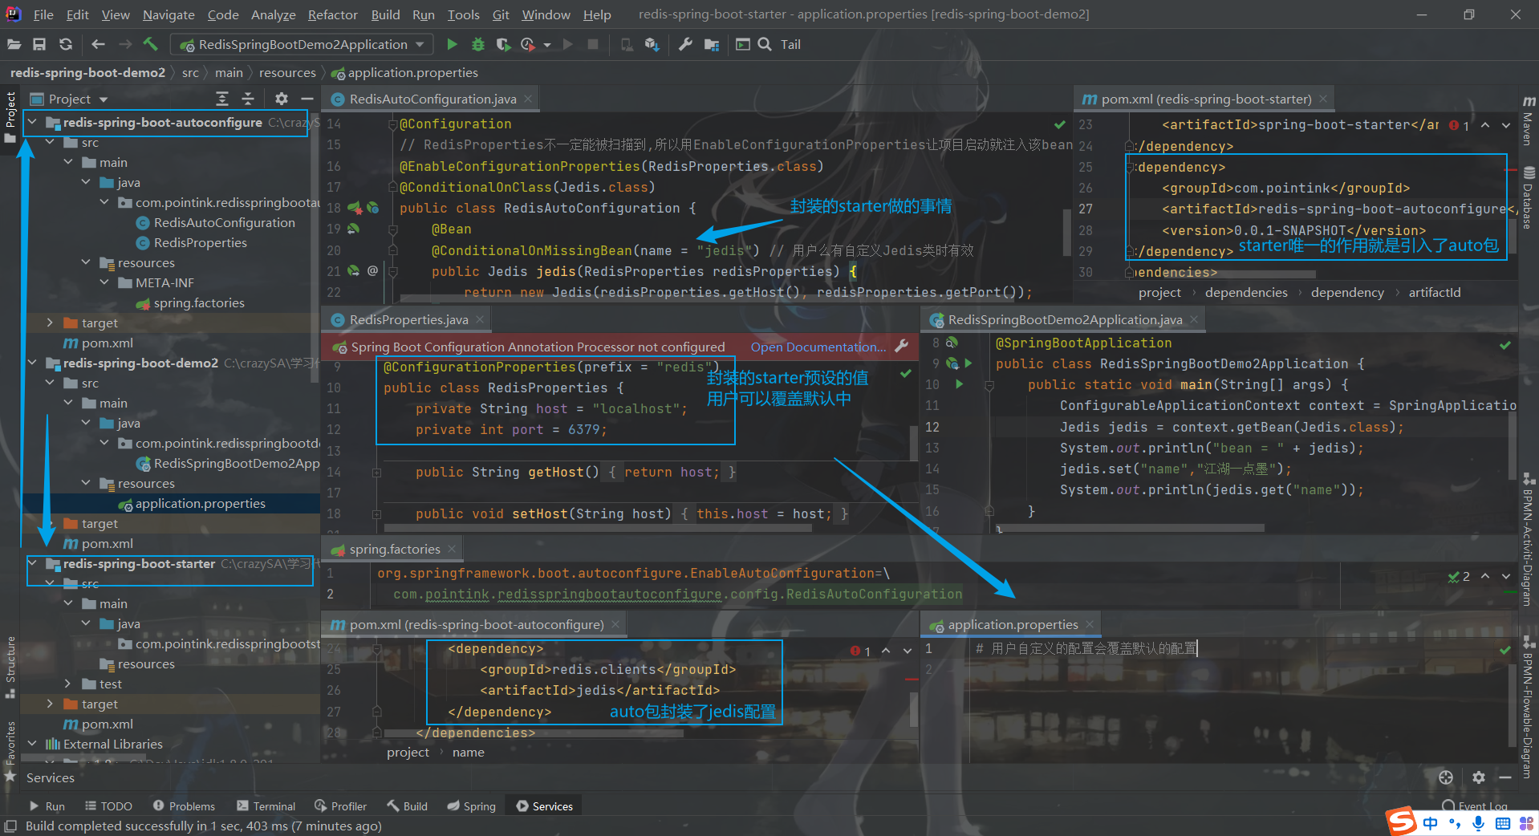Collapse the redis-spring-boot-demo2 module

coord(32,363)
